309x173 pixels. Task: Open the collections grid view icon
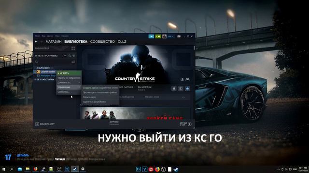(x=73, y=48)
